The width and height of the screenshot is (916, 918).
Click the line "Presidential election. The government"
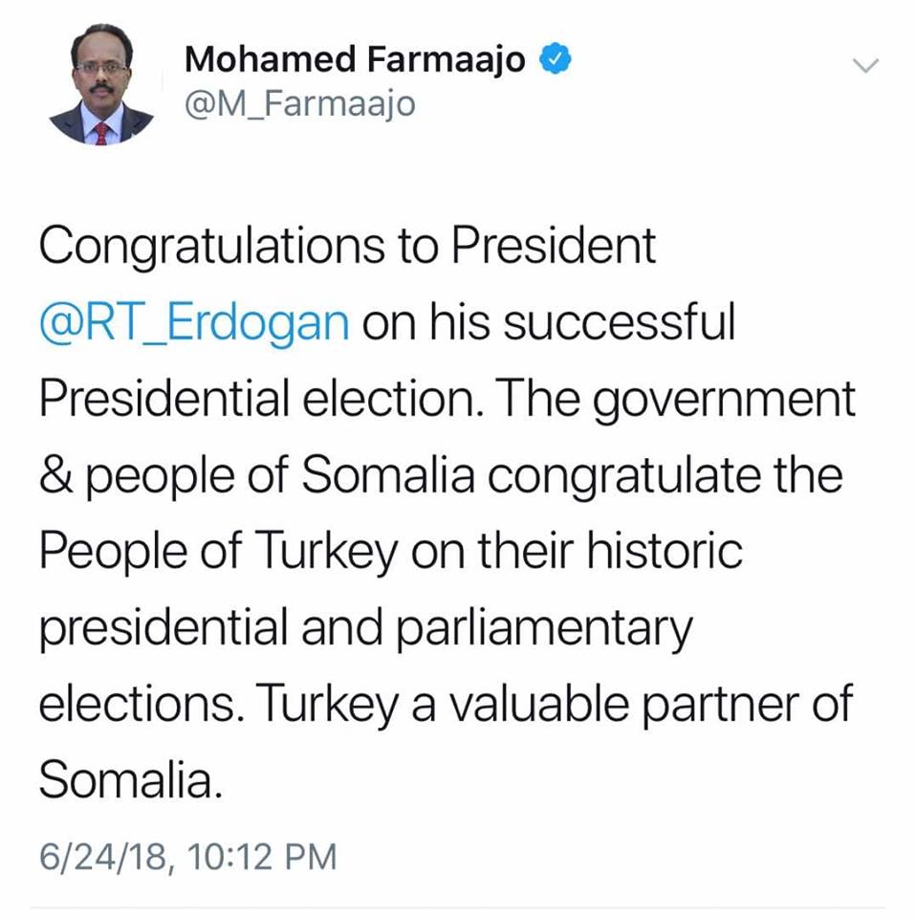(x=447, y=401)
